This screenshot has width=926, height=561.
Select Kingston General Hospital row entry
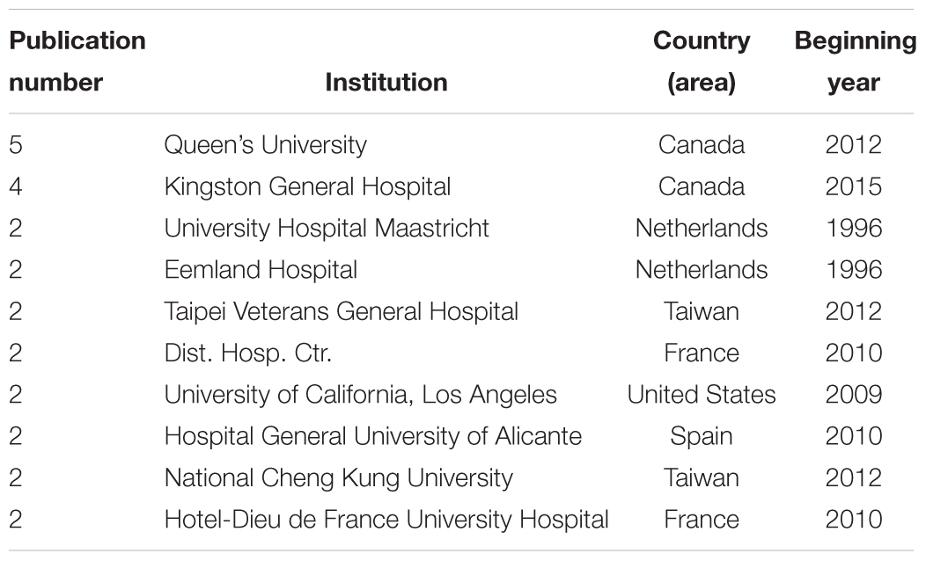pyautogui.click(x=307, y=187)
